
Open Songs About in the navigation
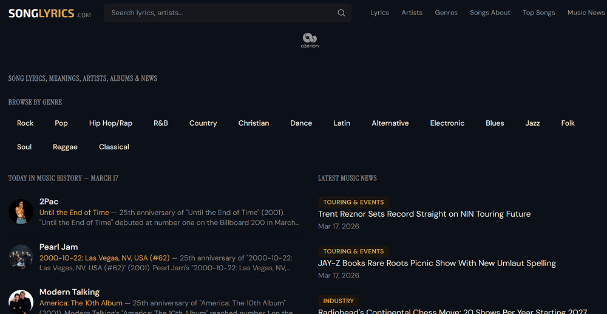point(490,13)
